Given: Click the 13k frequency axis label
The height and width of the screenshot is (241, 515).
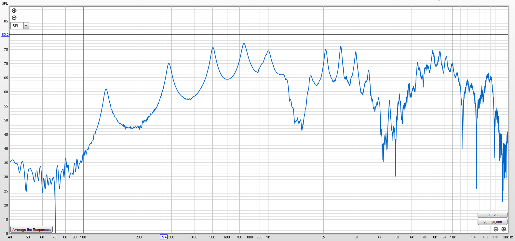Looking at the screenshot, I should 473,237.
